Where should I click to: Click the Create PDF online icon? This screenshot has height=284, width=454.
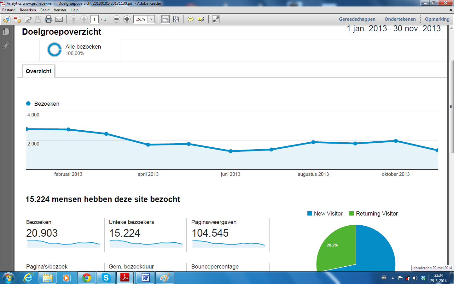(x=17, y=19)
